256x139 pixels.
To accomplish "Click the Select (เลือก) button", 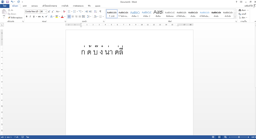I will pyautogui.click(x=243, y=18).
